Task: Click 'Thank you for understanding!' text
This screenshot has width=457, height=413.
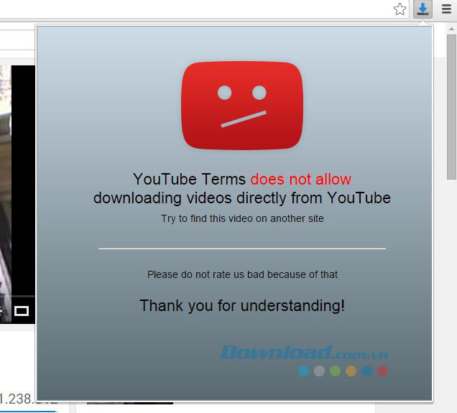Action: 242,306
